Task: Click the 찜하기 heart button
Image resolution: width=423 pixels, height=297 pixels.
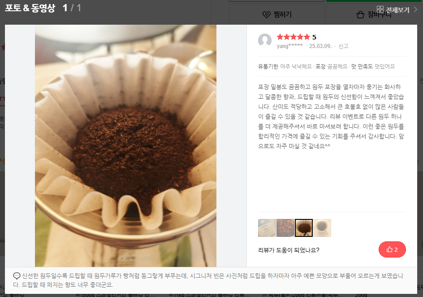Action: pos(277,14)
